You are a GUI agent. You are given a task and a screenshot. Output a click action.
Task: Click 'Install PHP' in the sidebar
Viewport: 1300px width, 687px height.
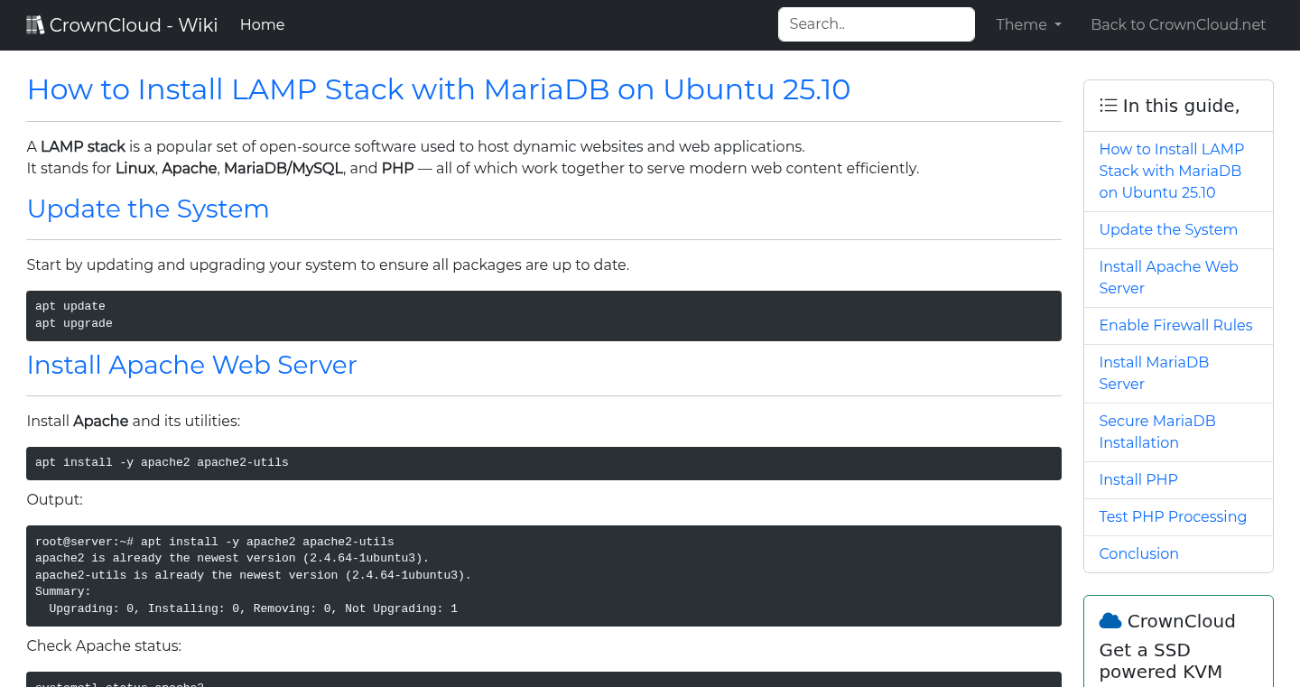coord(1138,479)
